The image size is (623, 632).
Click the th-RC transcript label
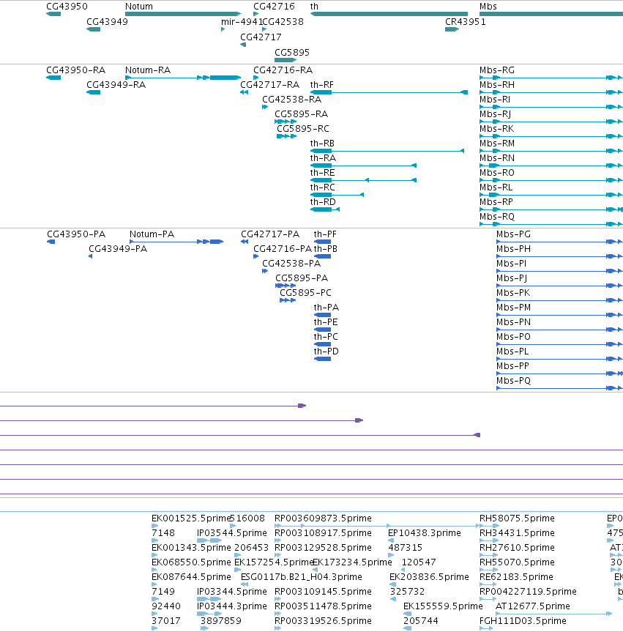pos(322,187)
